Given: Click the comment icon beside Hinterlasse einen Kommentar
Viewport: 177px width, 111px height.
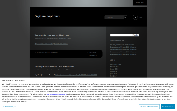Looking at the screenshot, I should point(87,52).
